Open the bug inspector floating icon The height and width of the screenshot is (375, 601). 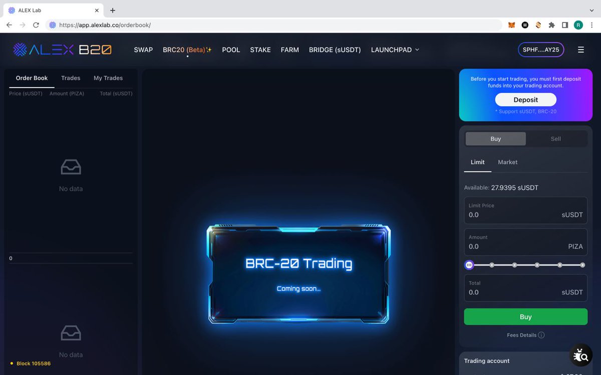[x=580, y=355]
